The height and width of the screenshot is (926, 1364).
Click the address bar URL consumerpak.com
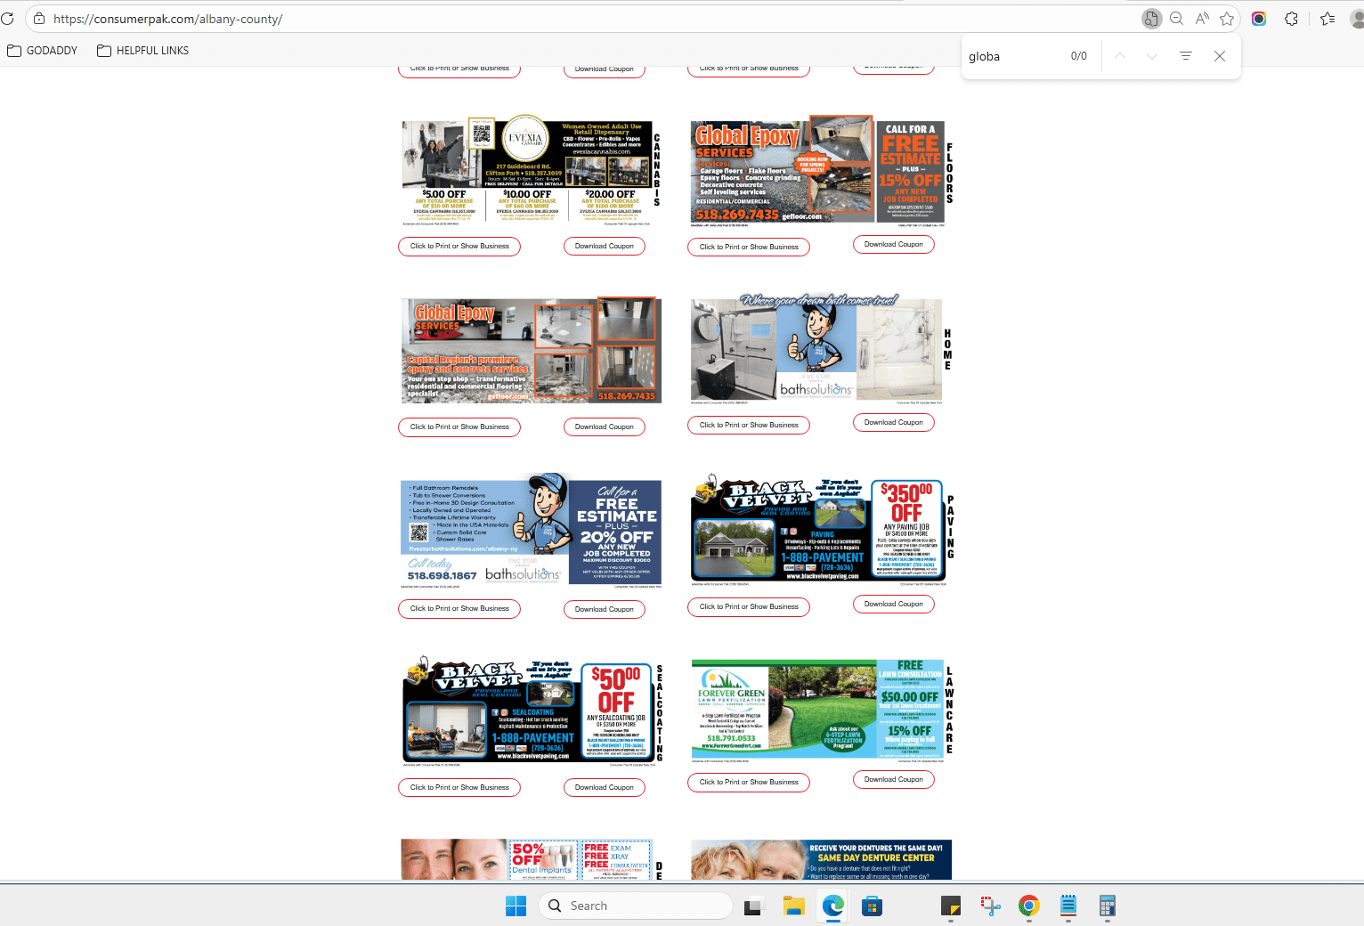click(x=167, y=19)
